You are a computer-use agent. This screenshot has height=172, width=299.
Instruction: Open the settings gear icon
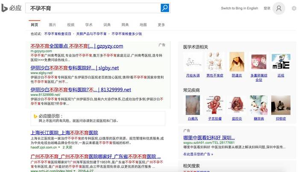pyautogui.click(x=294, y=8)
